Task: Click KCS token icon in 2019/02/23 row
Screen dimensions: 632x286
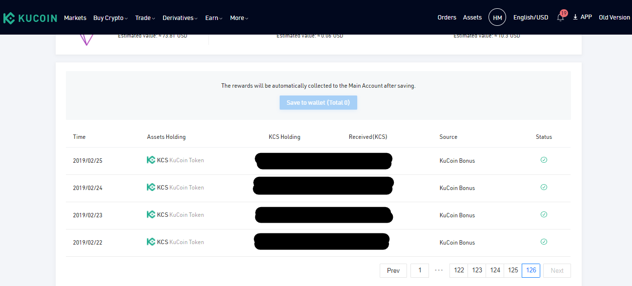Action: [151, 214]
